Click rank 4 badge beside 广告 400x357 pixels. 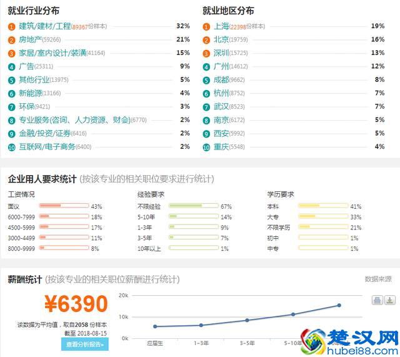click(11, 67)
